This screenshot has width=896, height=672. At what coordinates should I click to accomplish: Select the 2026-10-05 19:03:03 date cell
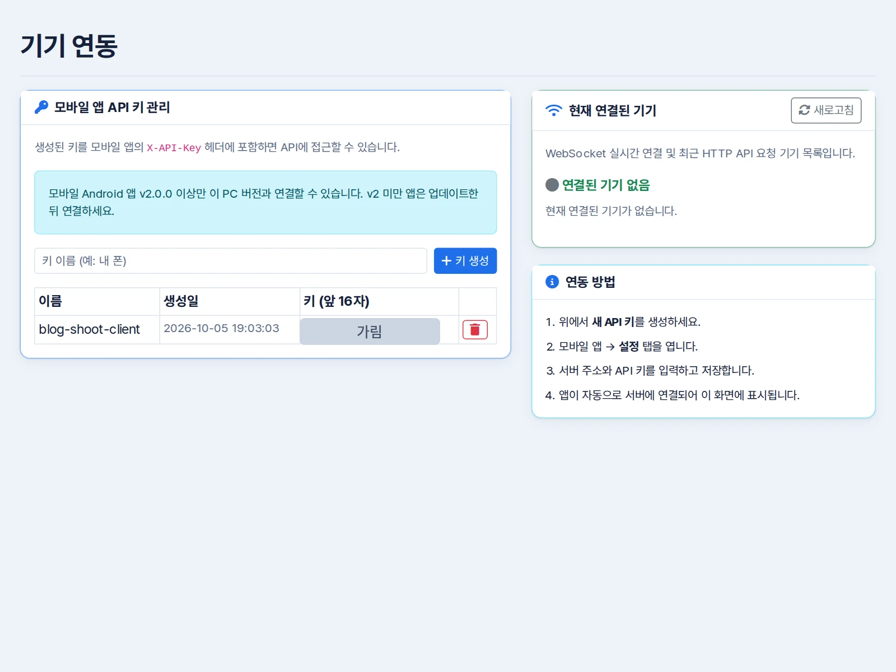(x=230, y=329)
